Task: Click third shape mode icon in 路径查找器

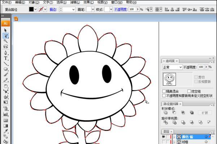Action: coord(183,112)
